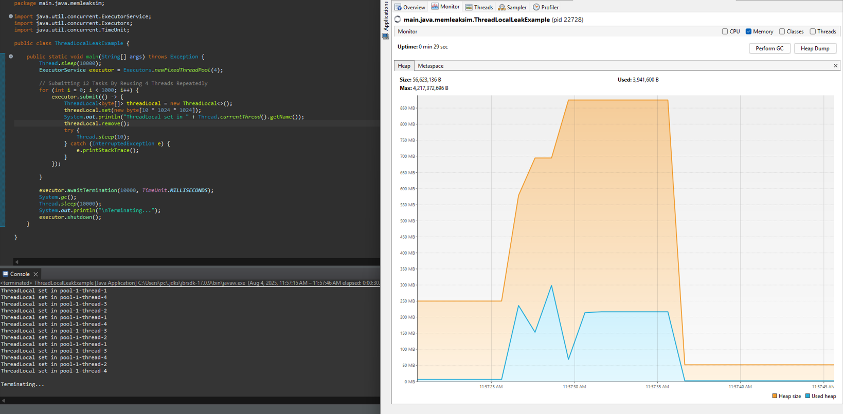Collapse the main method fold marker
Viewport: 843px width, 414px height.
(x=11, y=57)
